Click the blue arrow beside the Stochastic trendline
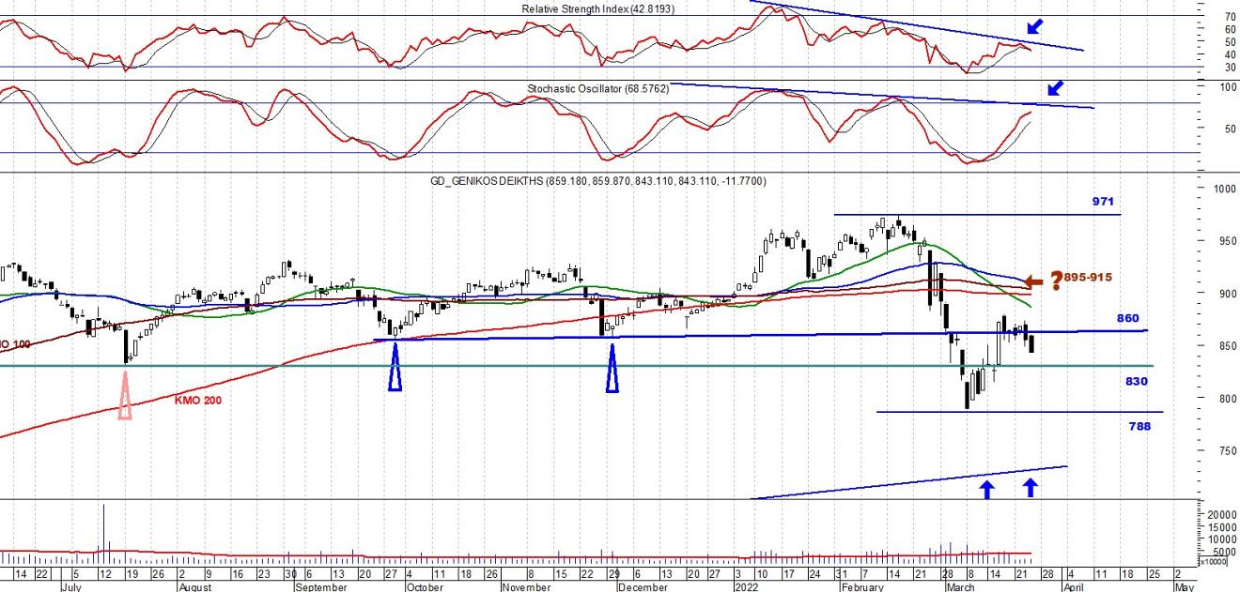The height and width of the screenshot is (592, 1240). [x=1056, y=88]
